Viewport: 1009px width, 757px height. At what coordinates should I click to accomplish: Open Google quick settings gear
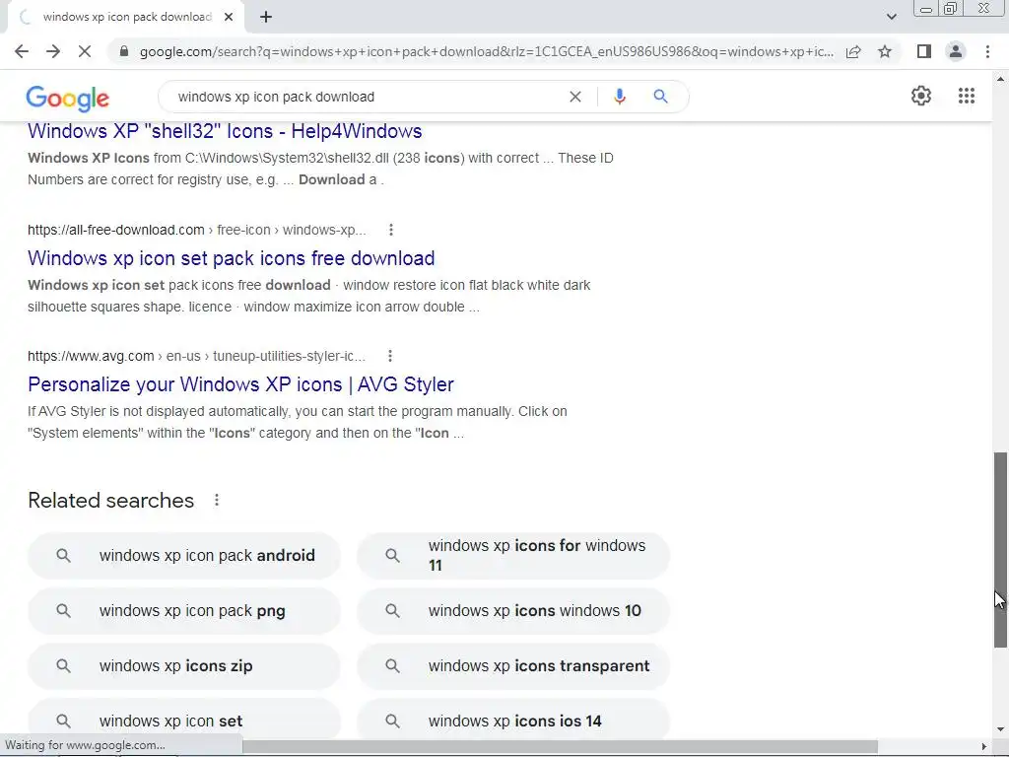click(921, 96)
